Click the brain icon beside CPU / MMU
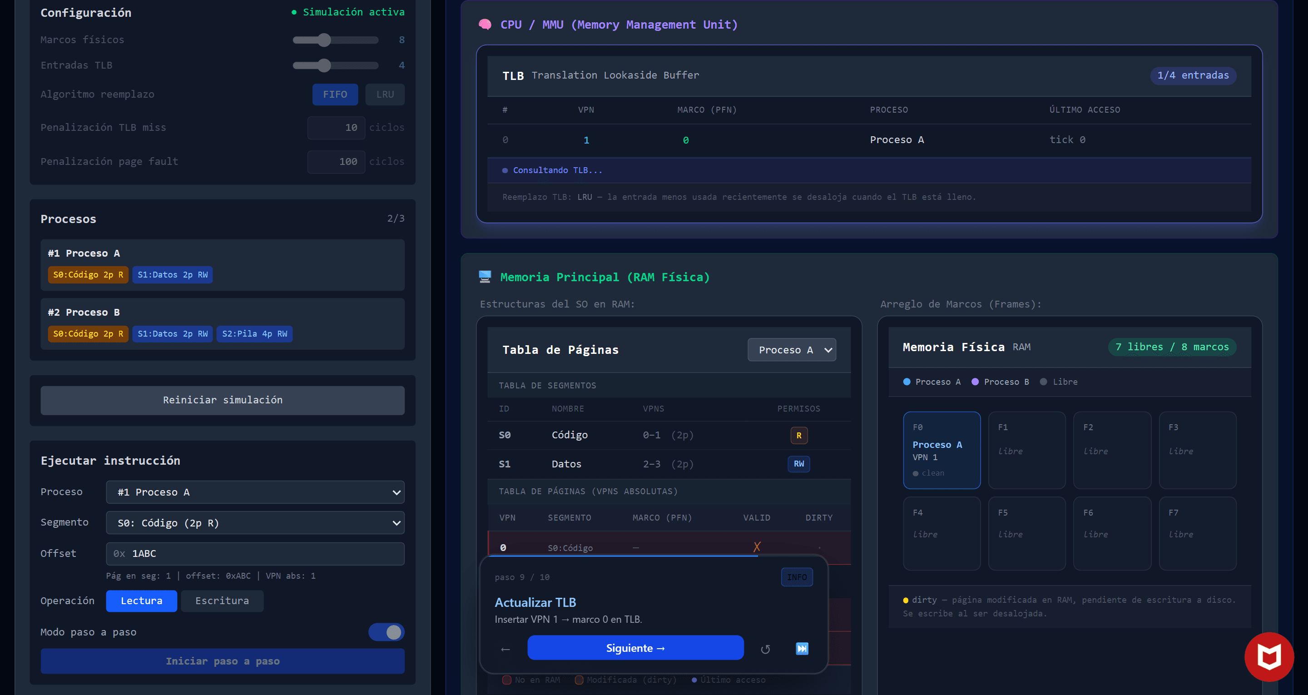The width and height of the screenshot is (1308, 695). (x=485, y=25)
